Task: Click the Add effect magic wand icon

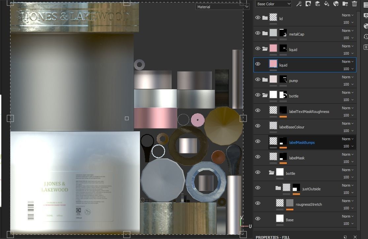Action: [299, 4]
